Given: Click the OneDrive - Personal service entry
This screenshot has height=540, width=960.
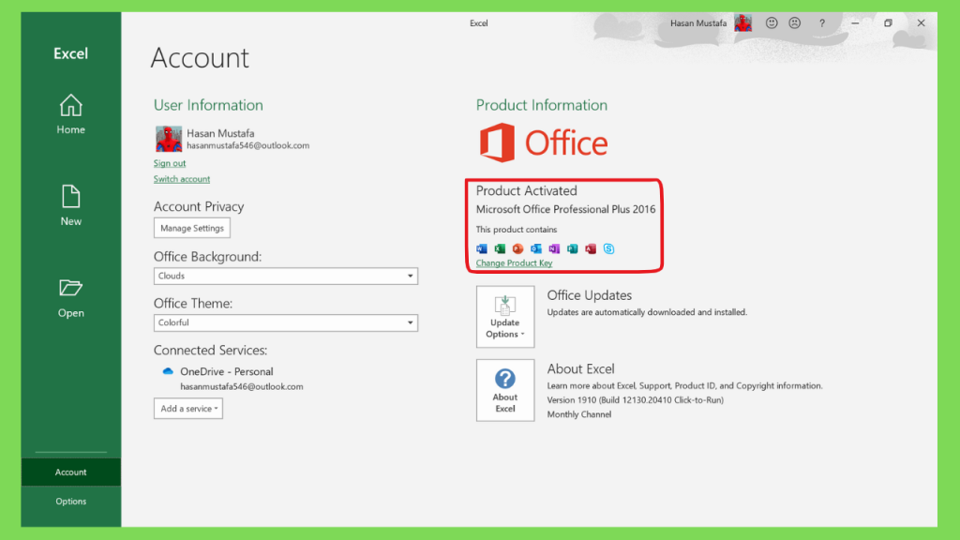Looking at the screenshot, I should pyautogui.click(x=227, y=371).
